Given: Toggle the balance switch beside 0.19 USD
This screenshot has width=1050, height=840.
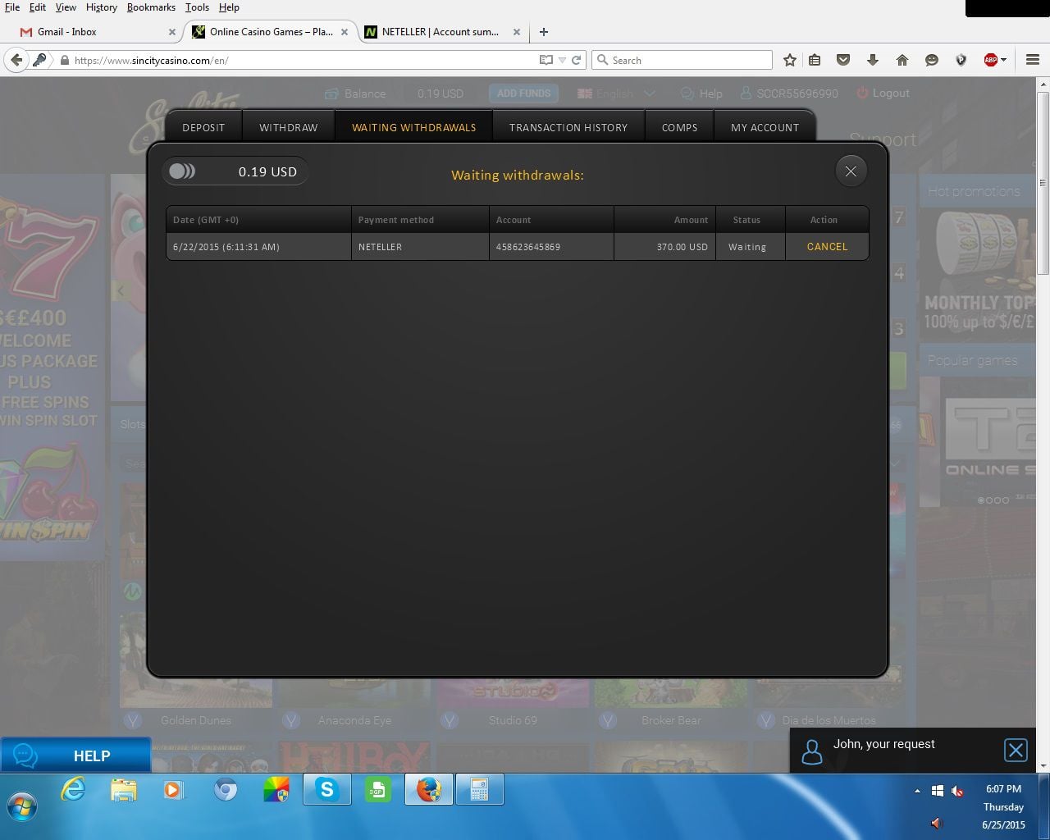Looking at the screenshot, I should (x=182, y=171).
